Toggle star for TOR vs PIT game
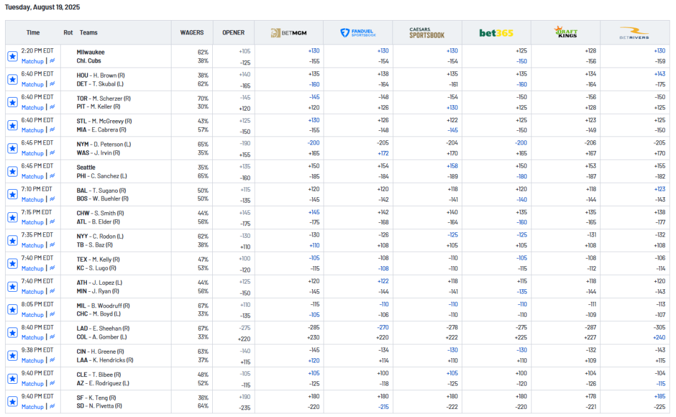 [13, 103]
